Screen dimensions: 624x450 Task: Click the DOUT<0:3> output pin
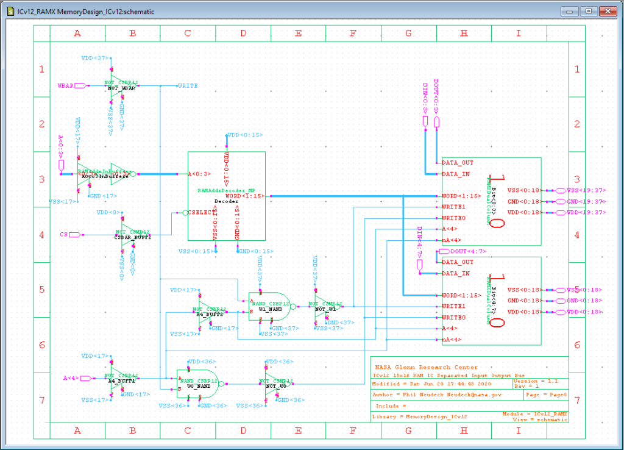pos(436,122)
